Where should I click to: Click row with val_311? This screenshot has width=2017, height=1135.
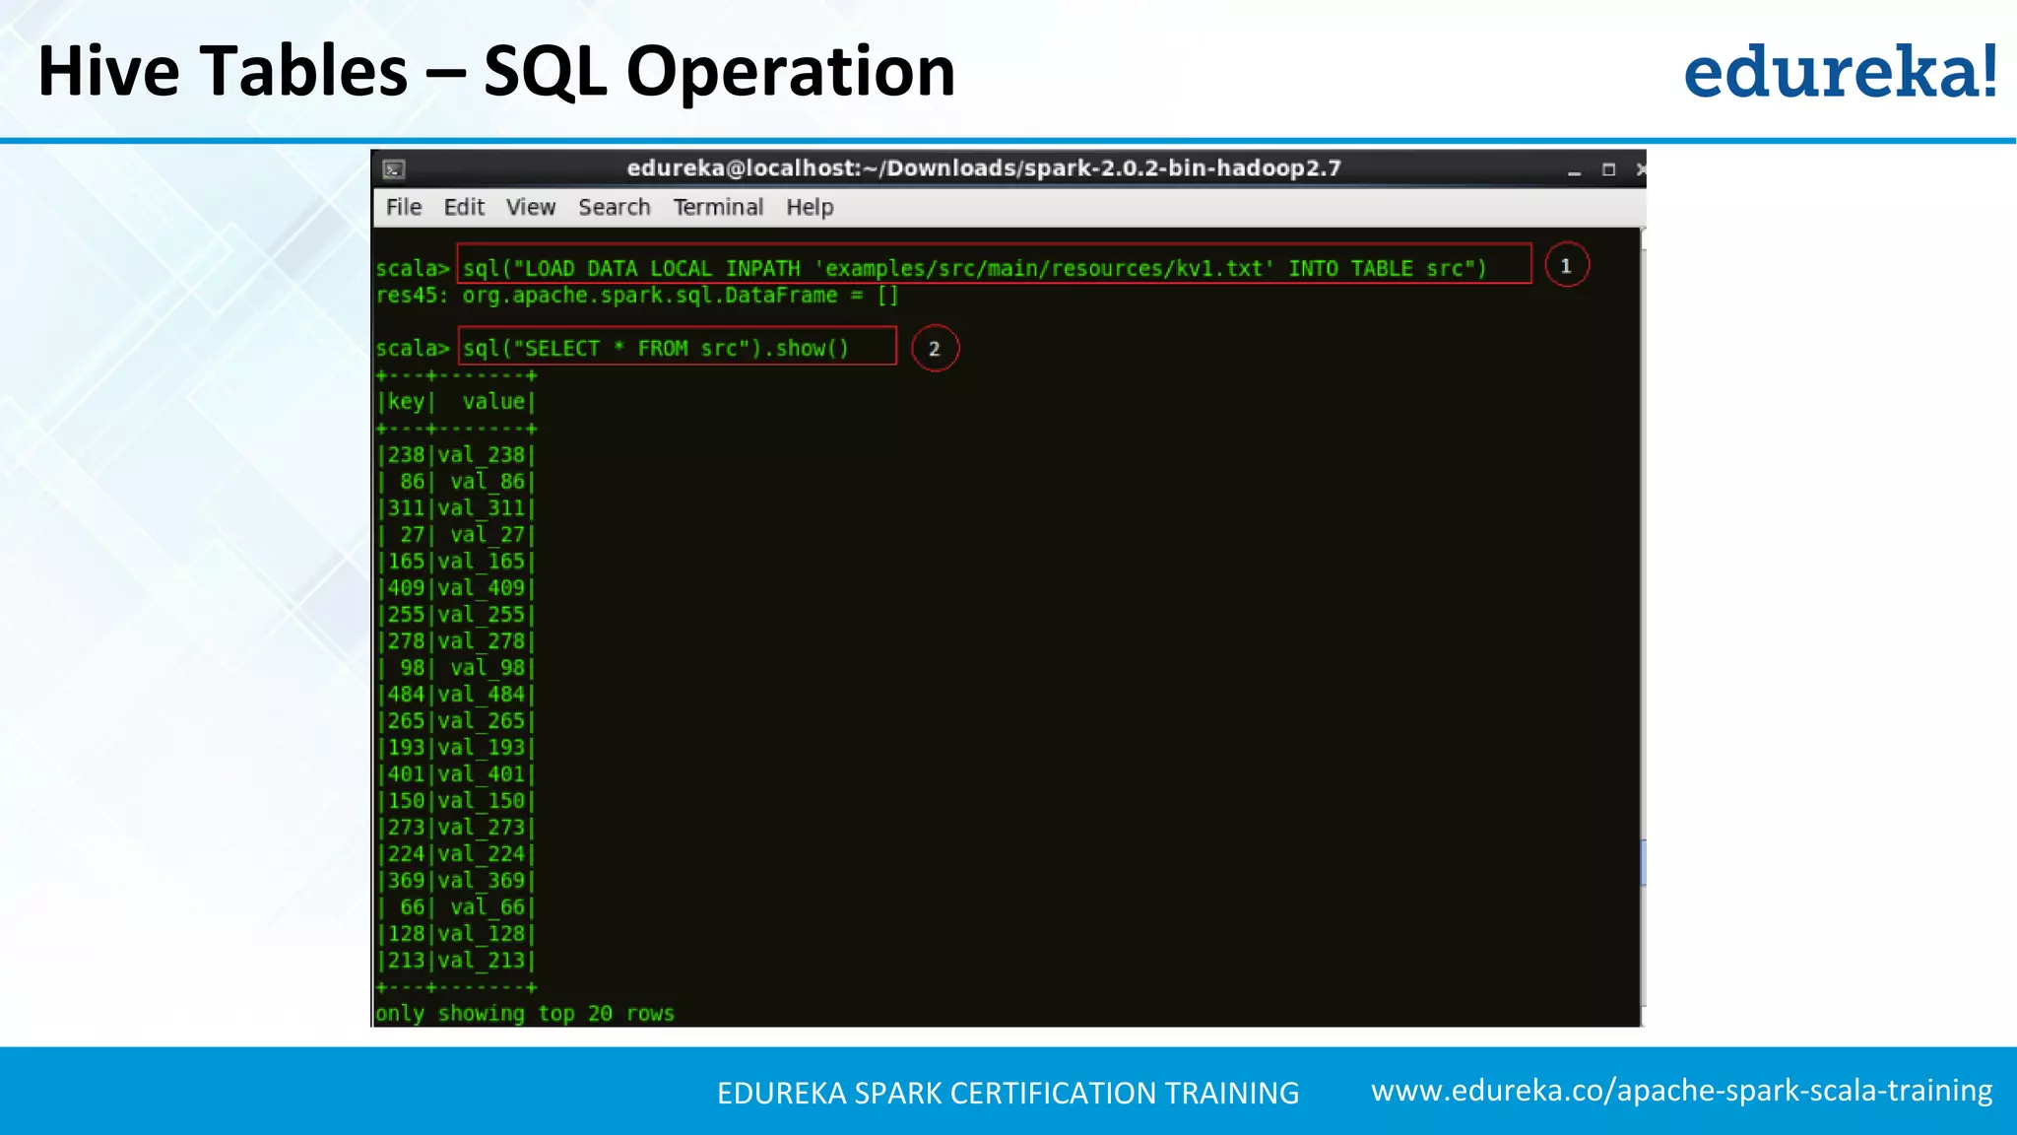(456, 508)
